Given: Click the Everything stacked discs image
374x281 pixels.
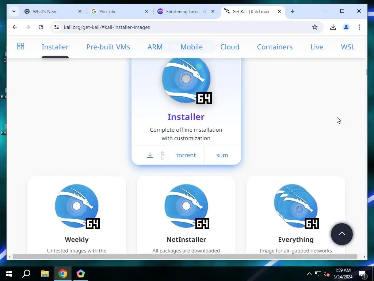Looking at the screenshot, I should [296, 206].
